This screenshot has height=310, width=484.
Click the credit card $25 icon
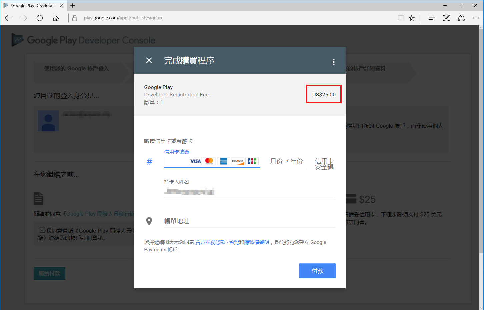tap(351, 199)
